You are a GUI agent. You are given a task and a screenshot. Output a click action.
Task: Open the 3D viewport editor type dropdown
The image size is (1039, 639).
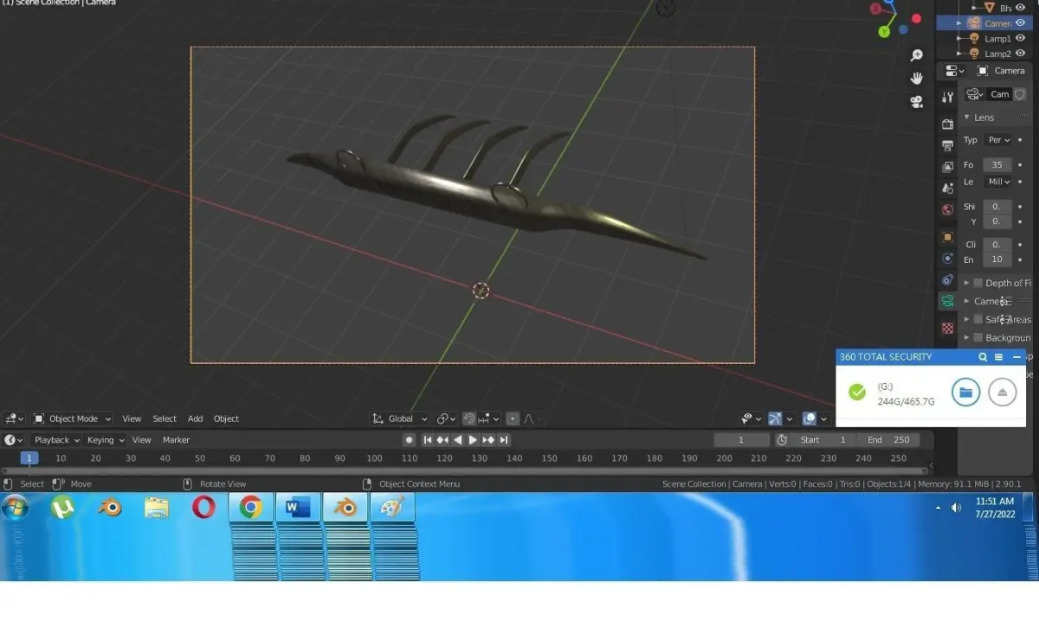point(14,419)
